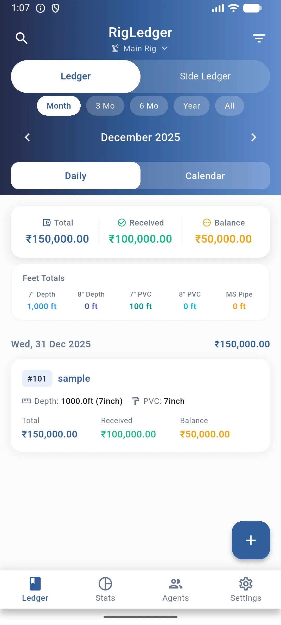Select the Month range chip
The width and height of the screenshot is (281, 625).
click(59, 106)
